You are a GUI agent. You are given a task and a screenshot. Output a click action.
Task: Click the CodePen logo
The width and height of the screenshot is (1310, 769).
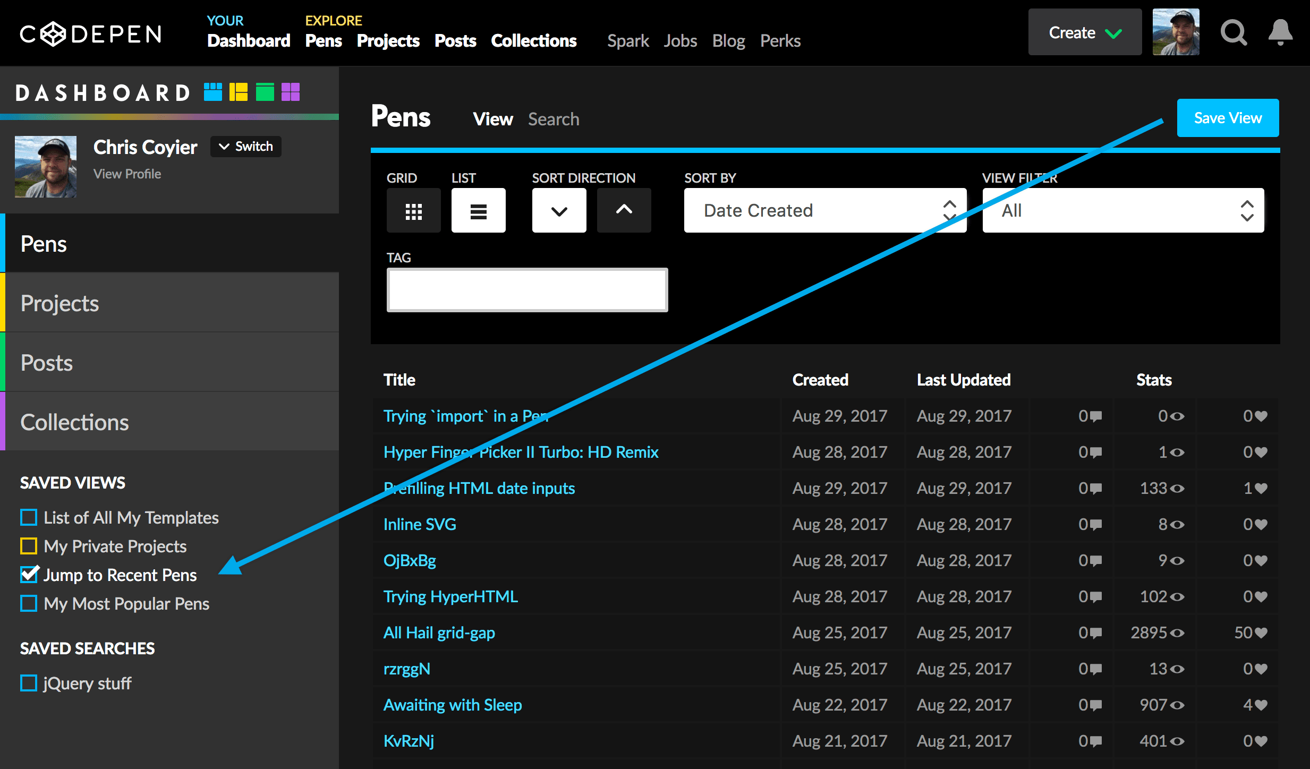click(91, 34)
